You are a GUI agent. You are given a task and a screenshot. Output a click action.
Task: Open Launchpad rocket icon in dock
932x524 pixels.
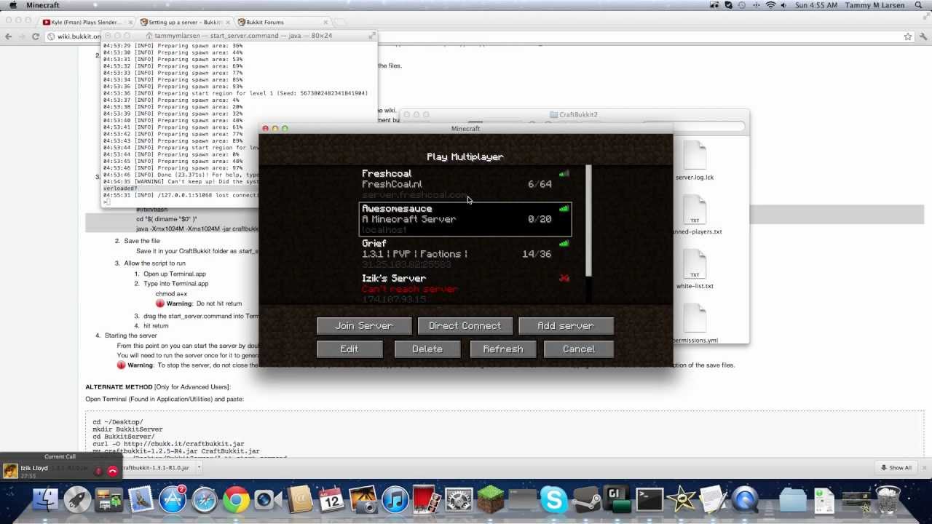tap(76, 500)
